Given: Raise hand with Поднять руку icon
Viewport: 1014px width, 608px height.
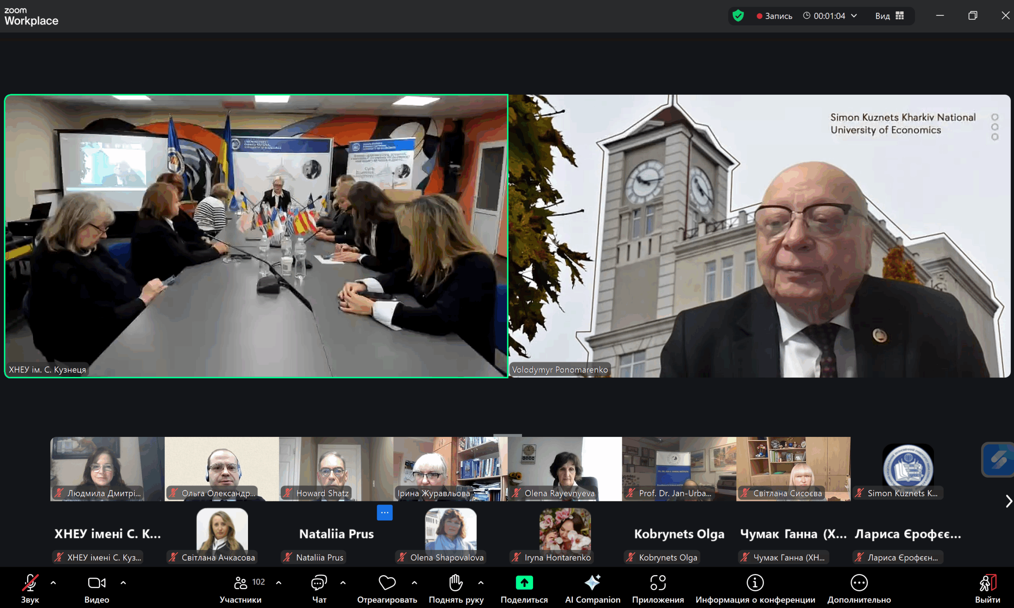Looking at the screenshot, I should (456, 583).
